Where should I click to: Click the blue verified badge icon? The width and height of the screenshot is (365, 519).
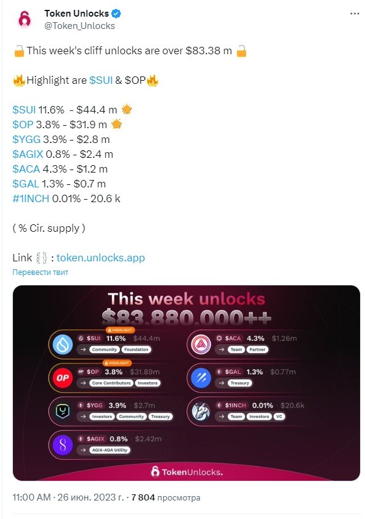(x=116, y=14)
